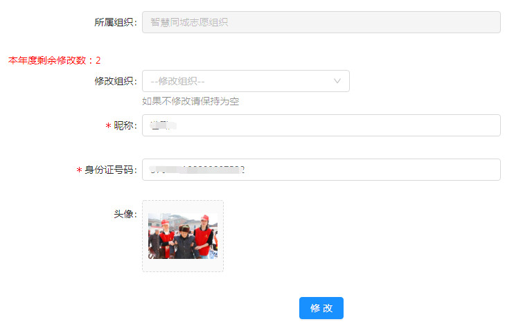Click the disabled 所属组织 field

[321, 22]
